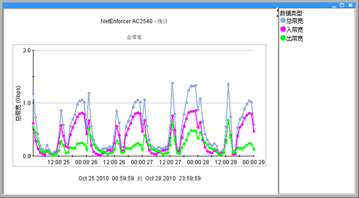Screen dimensions: 359x198
Task: Expand chart with right-pointing splitter arrow
Action: coord(277,16)
